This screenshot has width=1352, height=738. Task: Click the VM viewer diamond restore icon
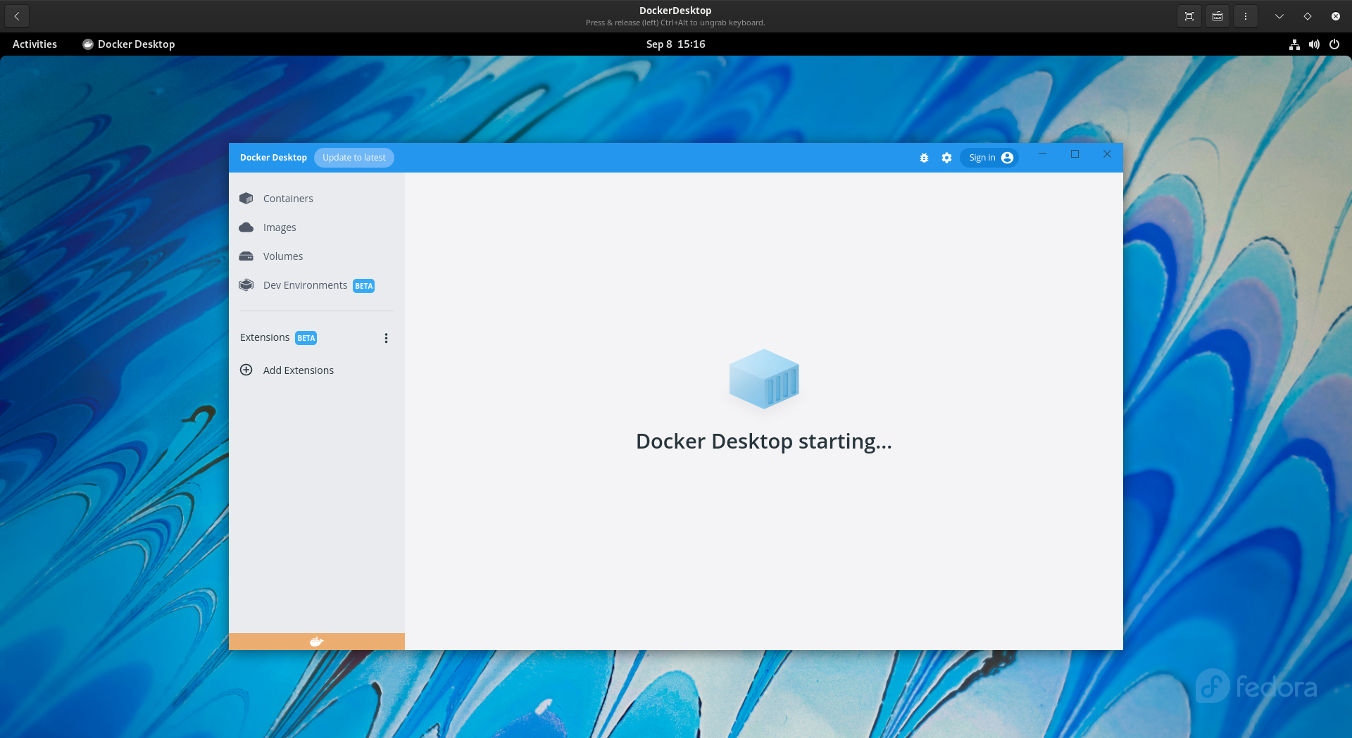point(1308,16)
